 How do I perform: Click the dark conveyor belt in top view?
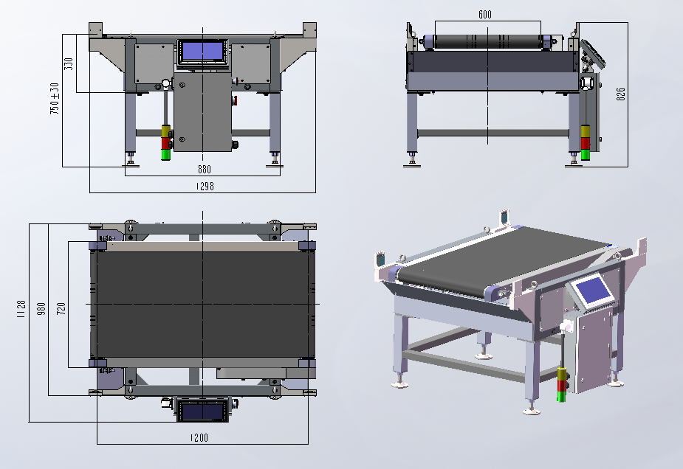coord(202,305)
